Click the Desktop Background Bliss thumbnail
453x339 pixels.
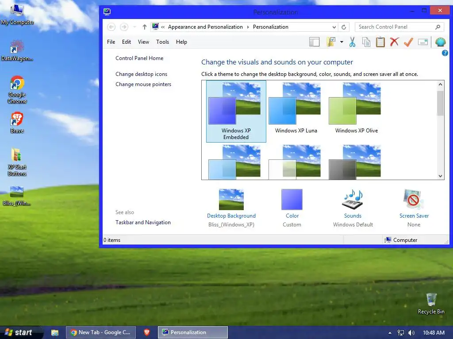pos(231,200)
